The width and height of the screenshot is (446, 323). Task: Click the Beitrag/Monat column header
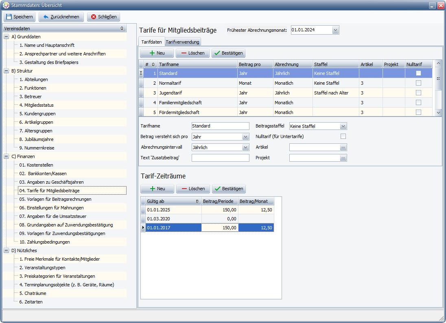point(256,201)
